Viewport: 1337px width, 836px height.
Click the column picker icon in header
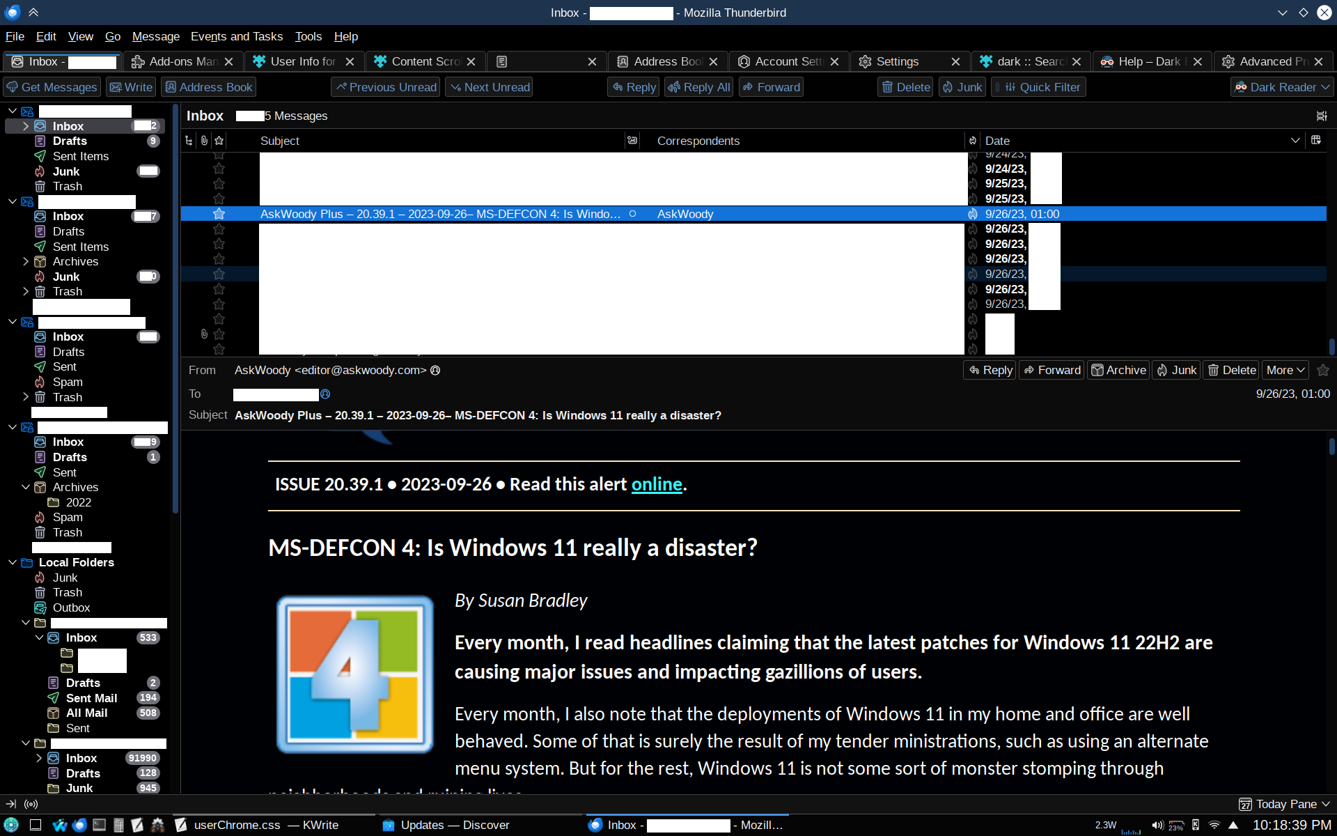coord(1315,140)
